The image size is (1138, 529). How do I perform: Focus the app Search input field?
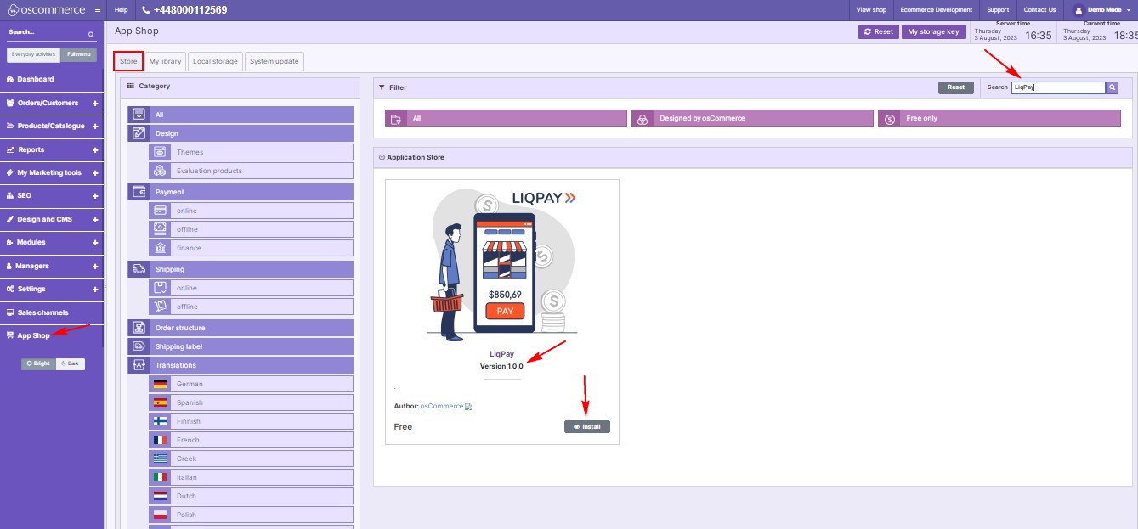coord(1058,87)
